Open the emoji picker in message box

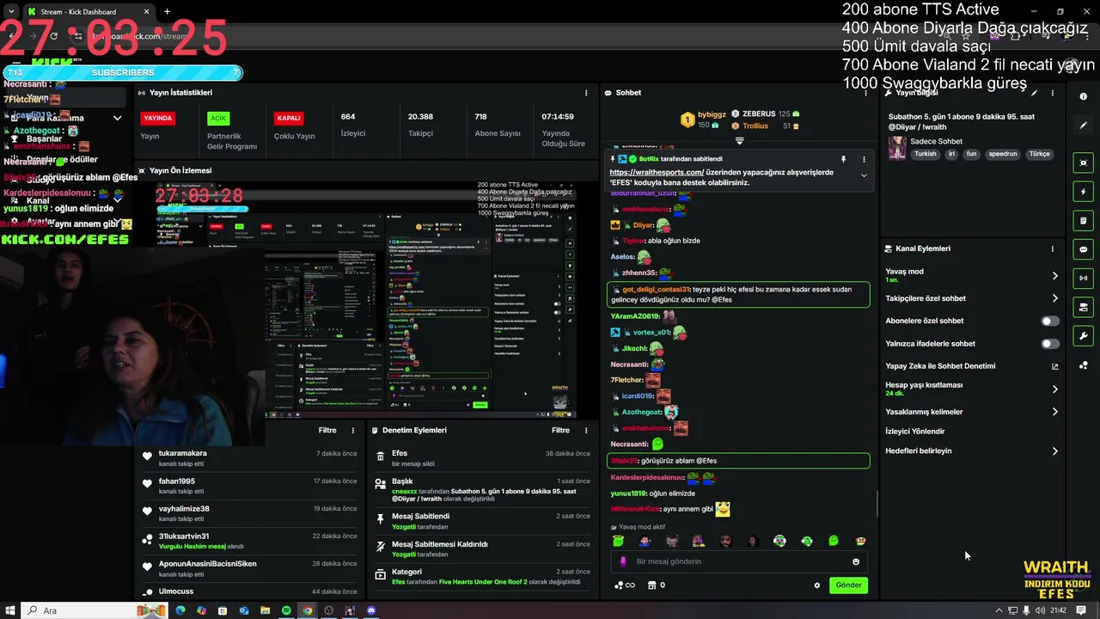pyautogui.click(x=856, y=561)
